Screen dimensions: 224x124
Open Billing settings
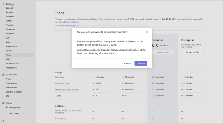click(8, 59)
